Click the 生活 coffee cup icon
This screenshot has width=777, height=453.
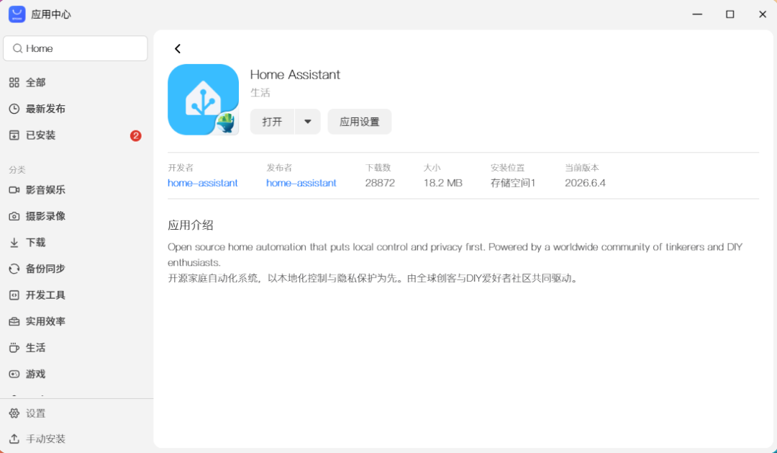pyautogui.click(x=14, y=347)
